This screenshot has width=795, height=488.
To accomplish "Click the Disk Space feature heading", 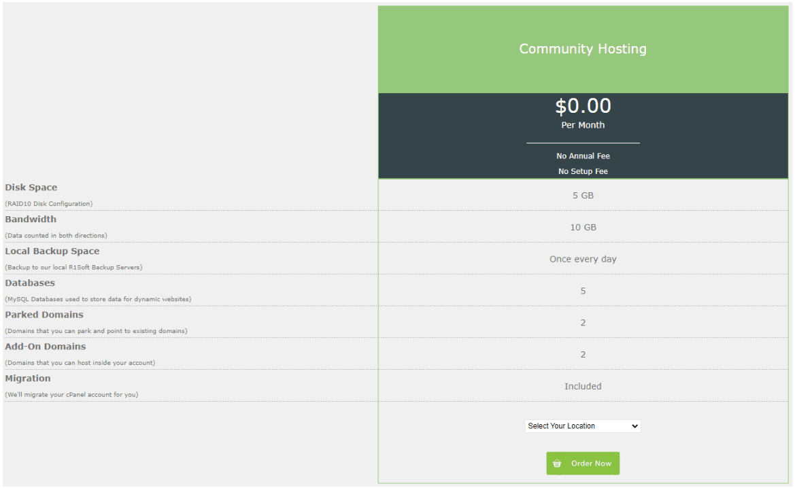I will click(31, 188).
